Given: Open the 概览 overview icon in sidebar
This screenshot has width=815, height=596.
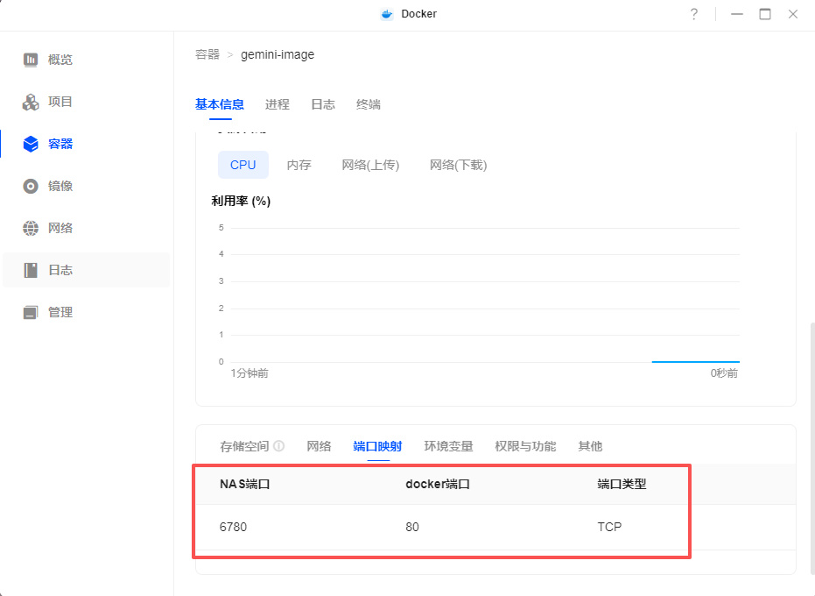Looking at the screenshot, I should click(31, 60).
